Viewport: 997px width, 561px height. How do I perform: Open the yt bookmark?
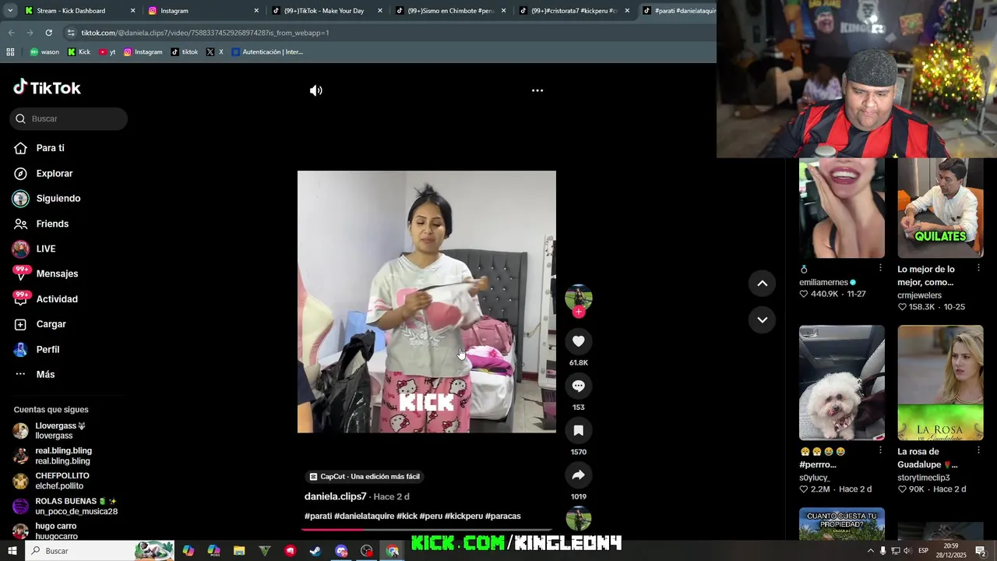click(107, 52)
